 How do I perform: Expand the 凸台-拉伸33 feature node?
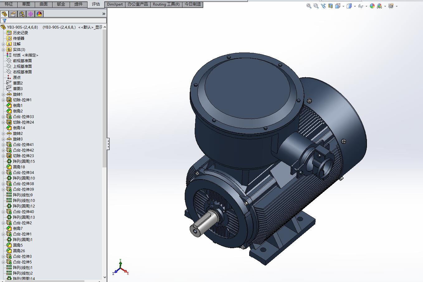point(3,117)
